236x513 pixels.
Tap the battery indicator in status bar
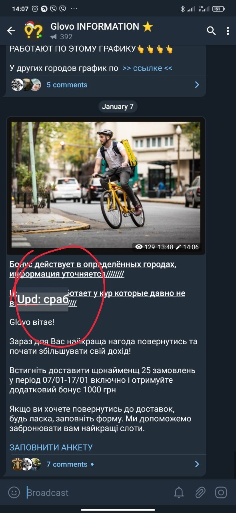click(218, 8)
